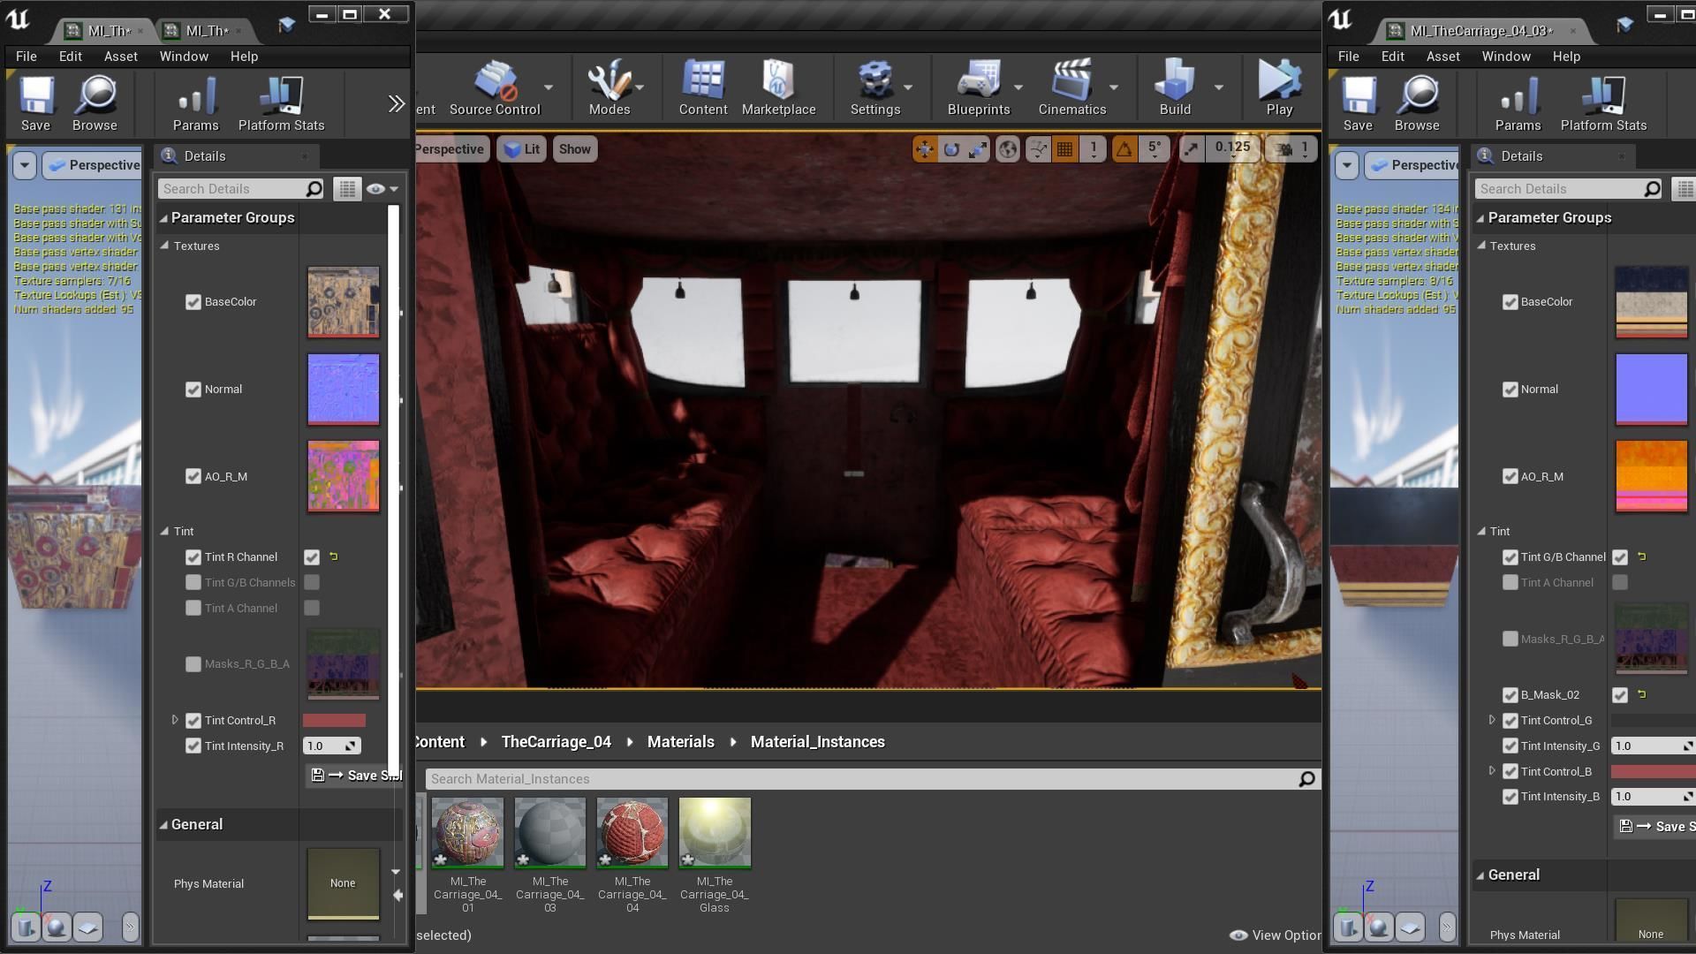Image resolution: width=1696 pixels, height=954 pixels.
Task: Expand the Tint Control_R parameter
Action: (x=175, y=721)
